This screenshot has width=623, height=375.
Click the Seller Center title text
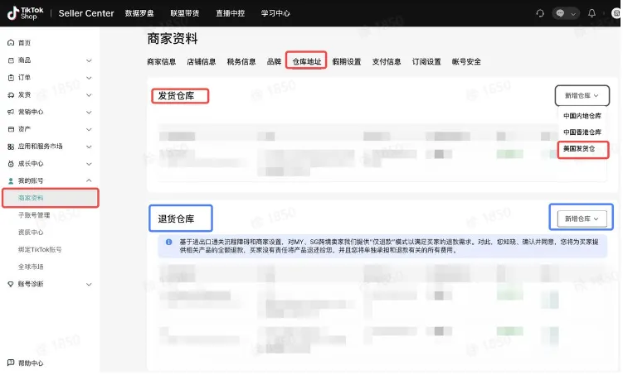(86, 13)
